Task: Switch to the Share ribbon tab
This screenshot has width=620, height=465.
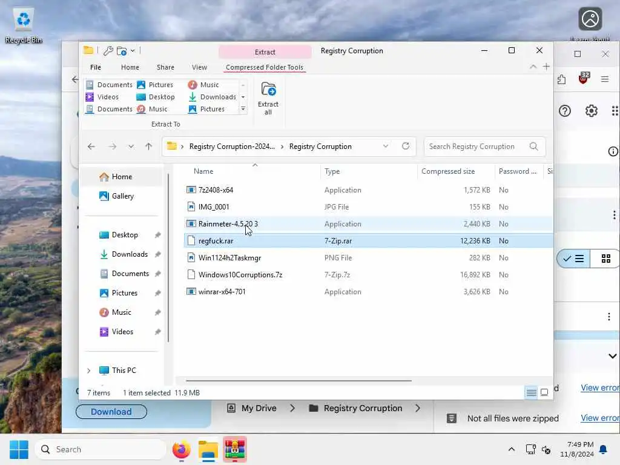Action: [x=165, y=67]
